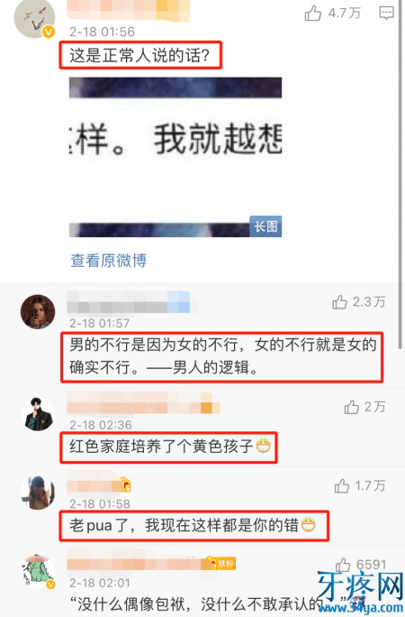Open the long image preview 我就越想

click(x=175, y=157)
